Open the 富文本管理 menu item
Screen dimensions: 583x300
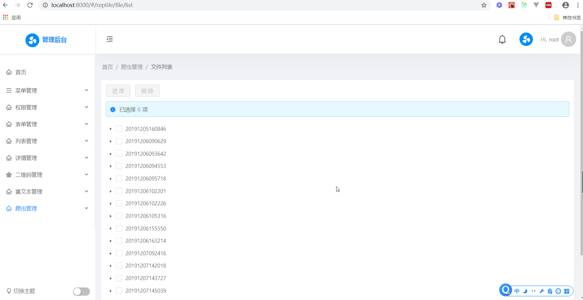coord(48,192)
